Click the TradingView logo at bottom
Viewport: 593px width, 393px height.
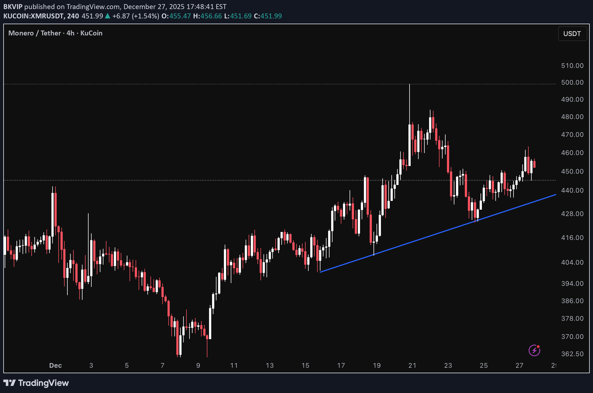click(36, 383)
